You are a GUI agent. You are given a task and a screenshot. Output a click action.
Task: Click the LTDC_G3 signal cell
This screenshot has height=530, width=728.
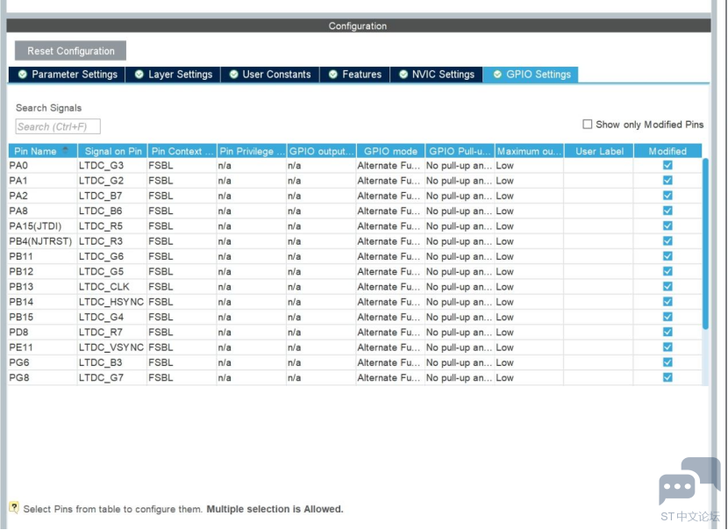113,165
